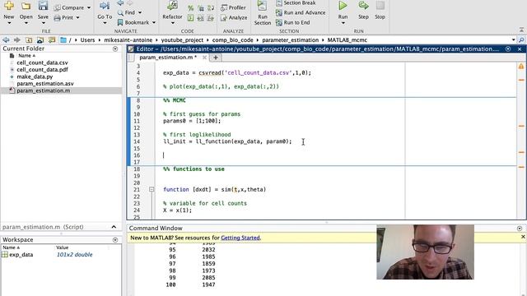This screenshot has width=527, height=296.
Task: Open the Print dropdown arrow
Action: (77, 18)
